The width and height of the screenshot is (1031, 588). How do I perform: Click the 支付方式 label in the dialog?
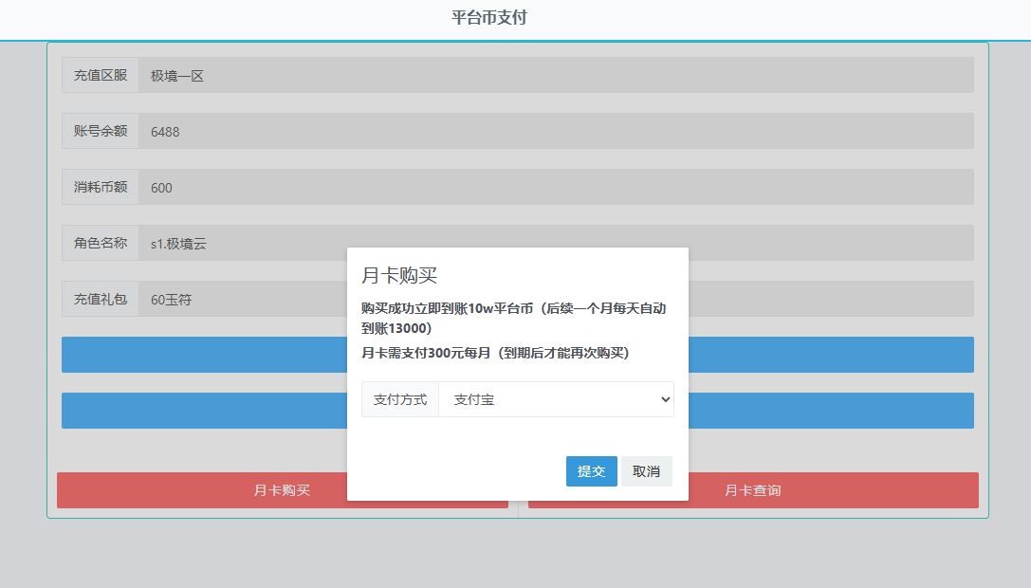pos(400,400)
